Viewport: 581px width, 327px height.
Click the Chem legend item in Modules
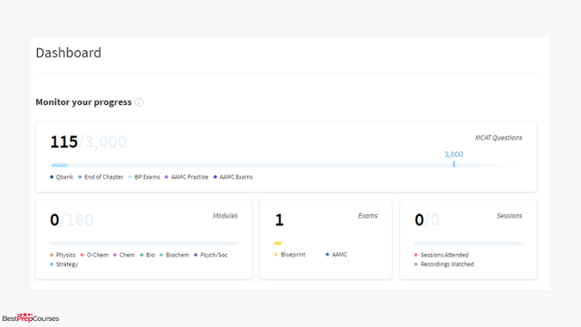[x=124, y=255]
